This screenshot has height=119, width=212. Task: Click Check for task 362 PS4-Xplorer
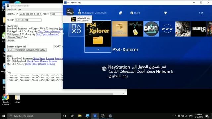pos(28,64)
